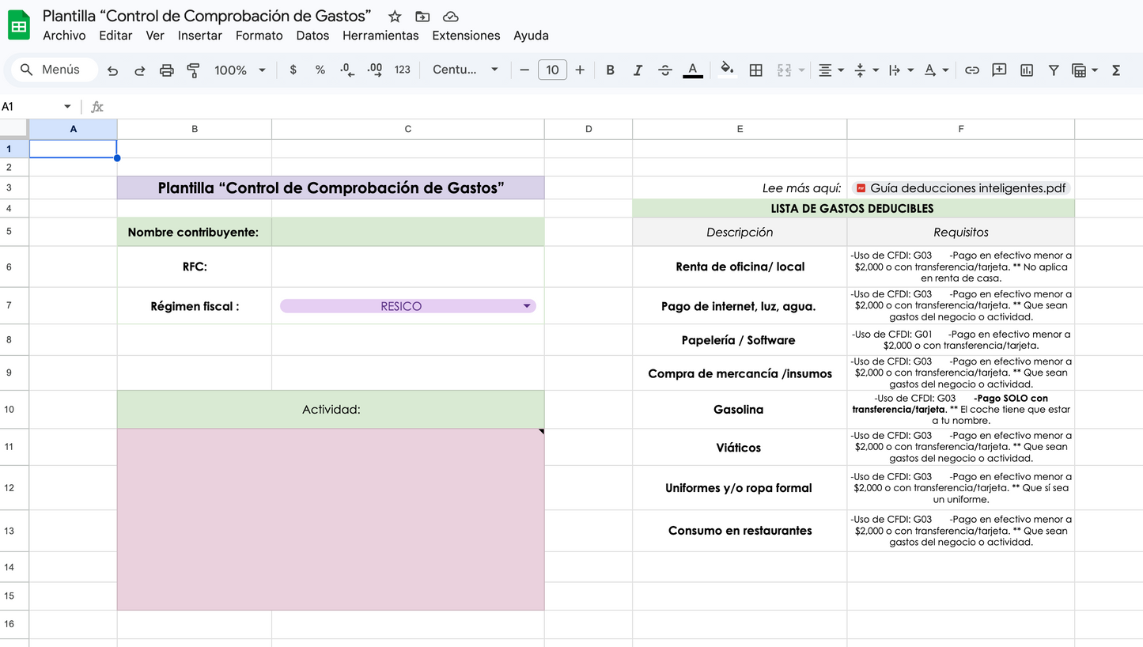Activate paint format tool

coord(193,70)
